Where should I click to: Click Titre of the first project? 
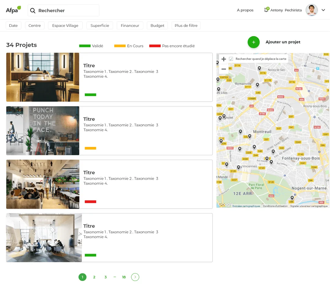89,65
